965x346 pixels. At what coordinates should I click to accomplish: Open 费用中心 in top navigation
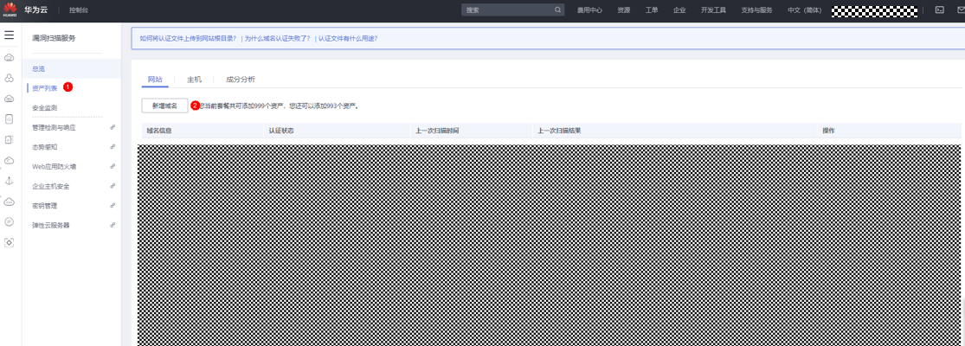pos(589,10)
